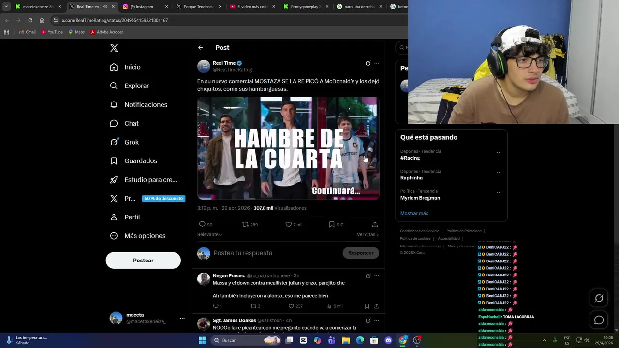This screenshot has height=348, width=619.
Task: Open the Windows Start menu
Action: pyautogui.click(x=203, y=340)
